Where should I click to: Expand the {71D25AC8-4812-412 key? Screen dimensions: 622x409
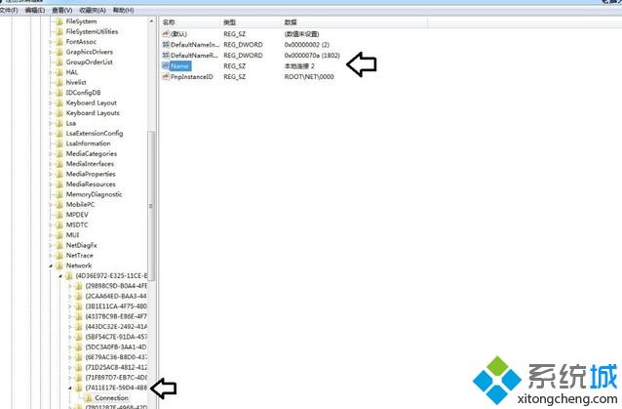tap(70, 367)
